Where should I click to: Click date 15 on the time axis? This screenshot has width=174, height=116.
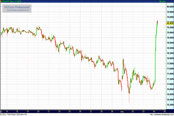[x=7, y=111]
